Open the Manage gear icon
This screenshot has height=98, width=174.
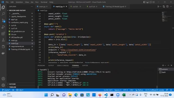click(x=3, y=85)
